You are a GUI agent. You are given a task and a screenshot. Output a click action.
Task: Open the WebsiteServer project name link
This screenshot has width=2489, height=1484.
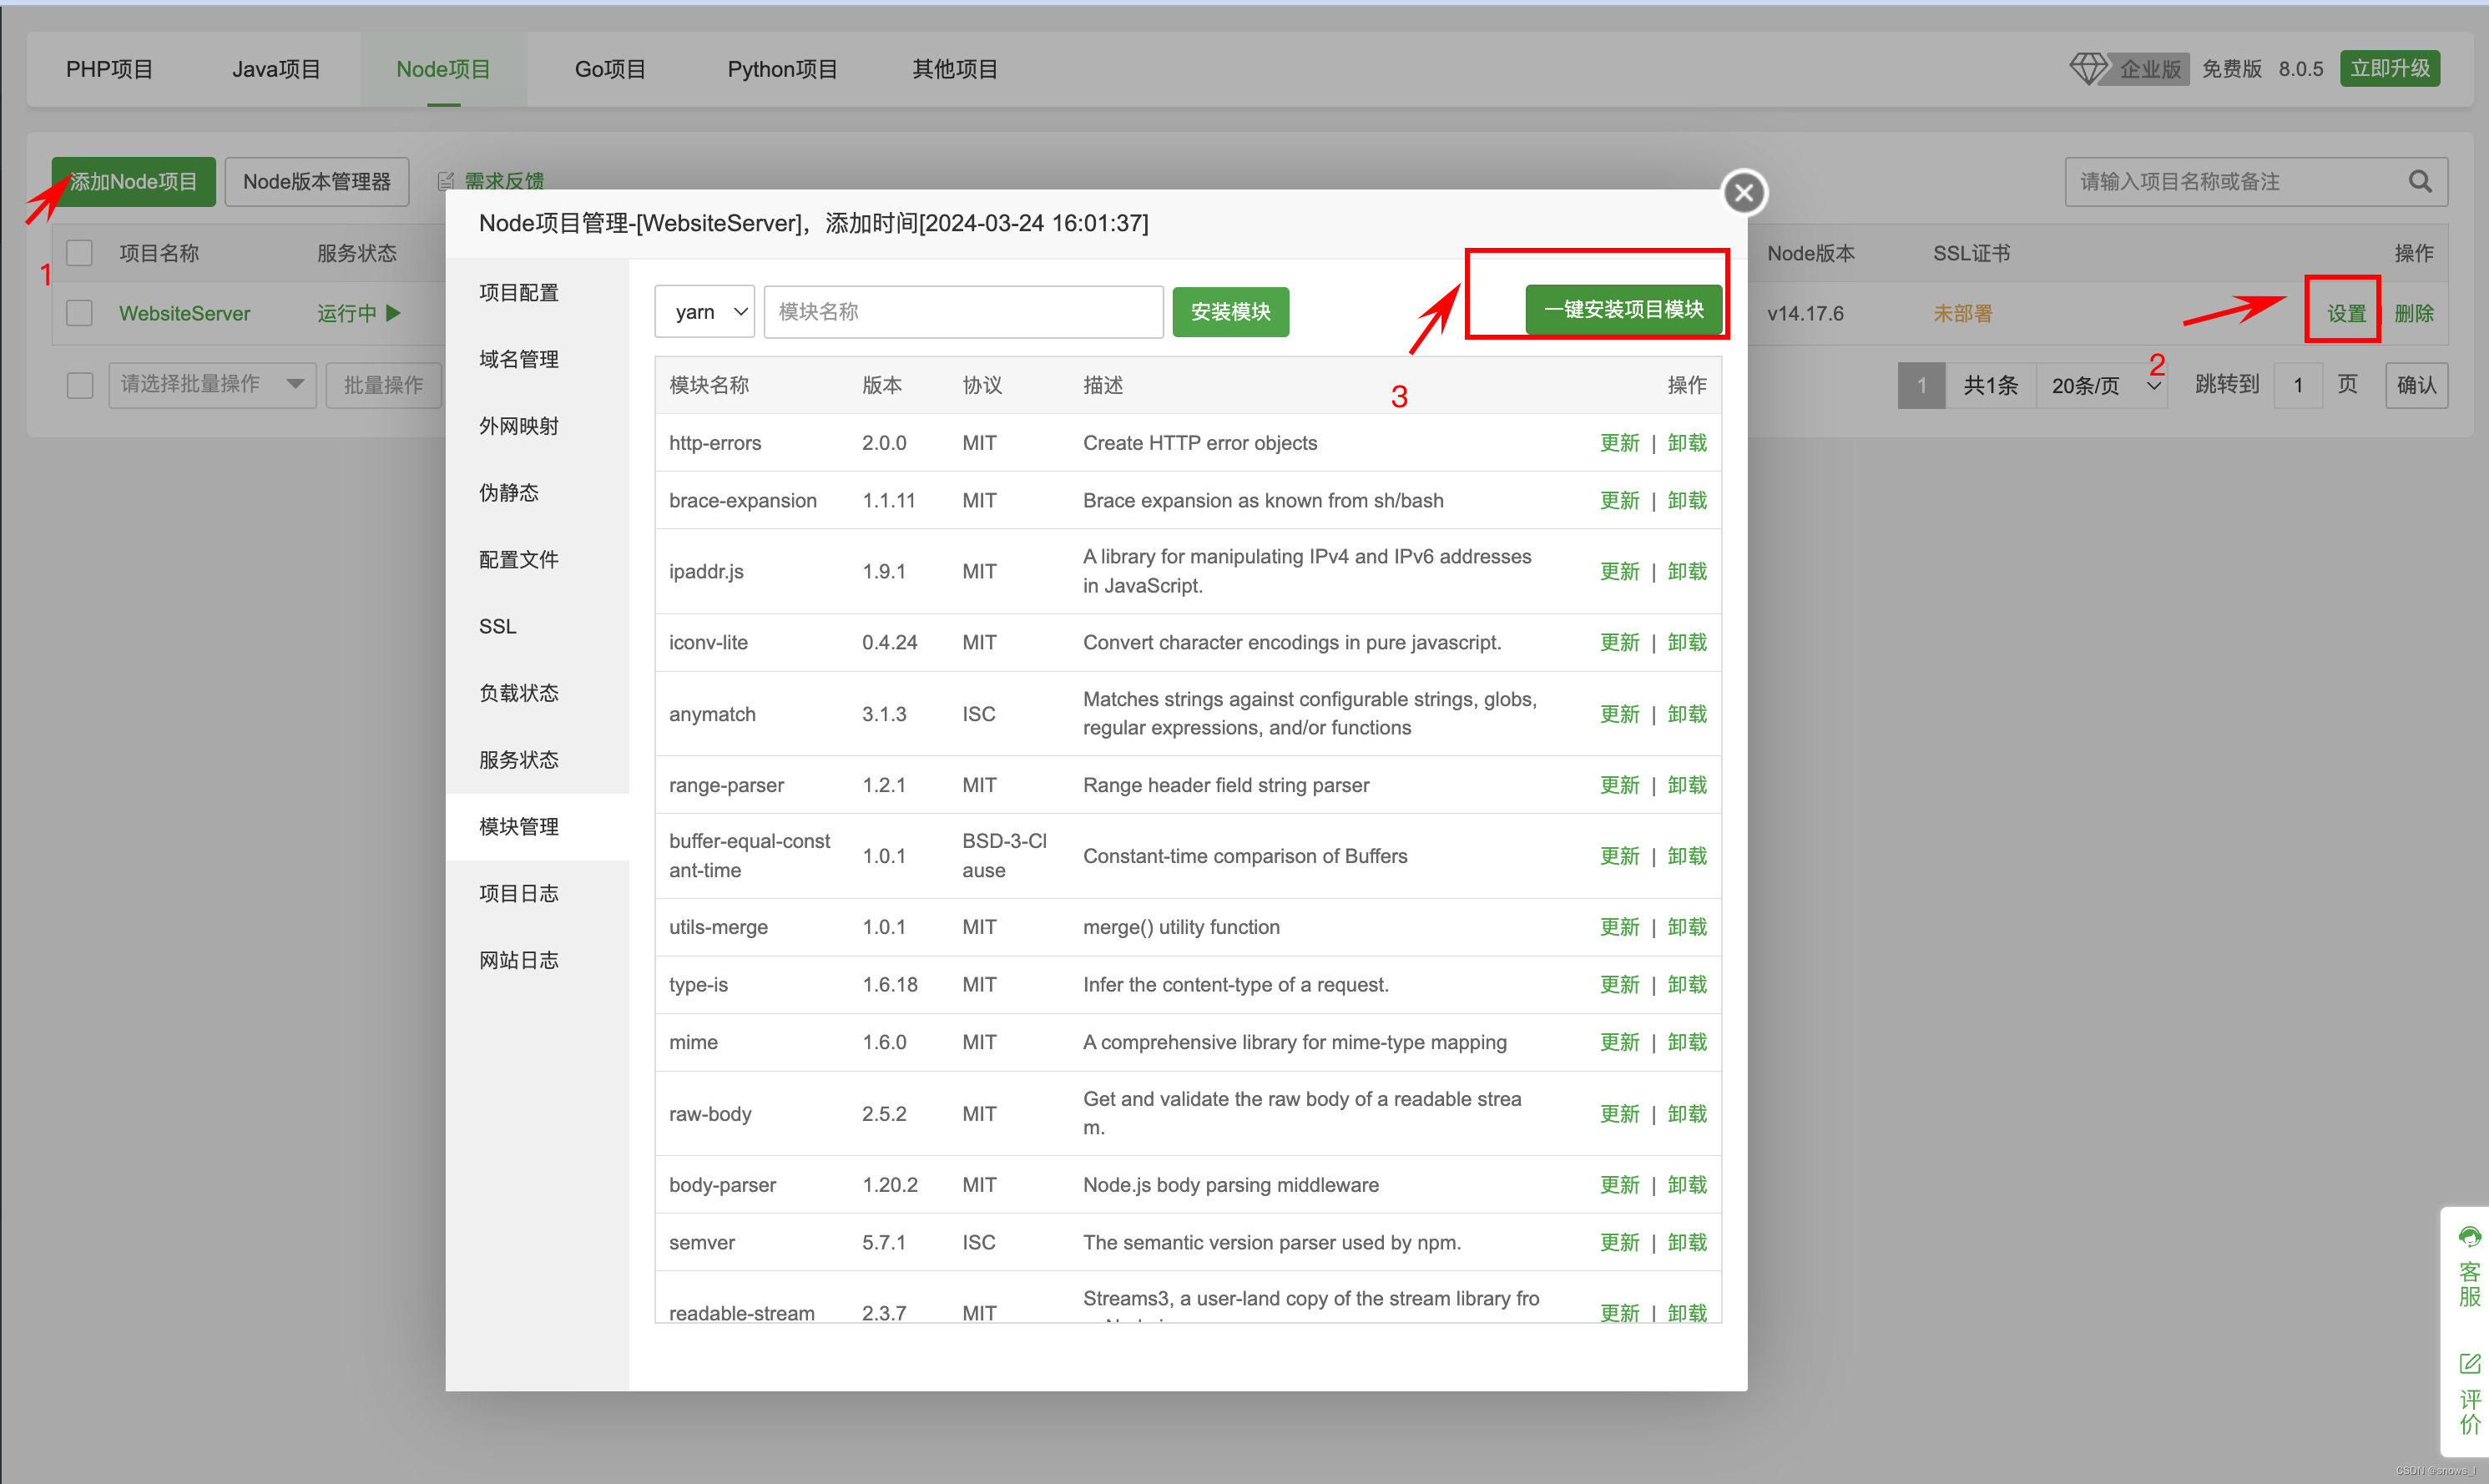[x=185, y=313]
